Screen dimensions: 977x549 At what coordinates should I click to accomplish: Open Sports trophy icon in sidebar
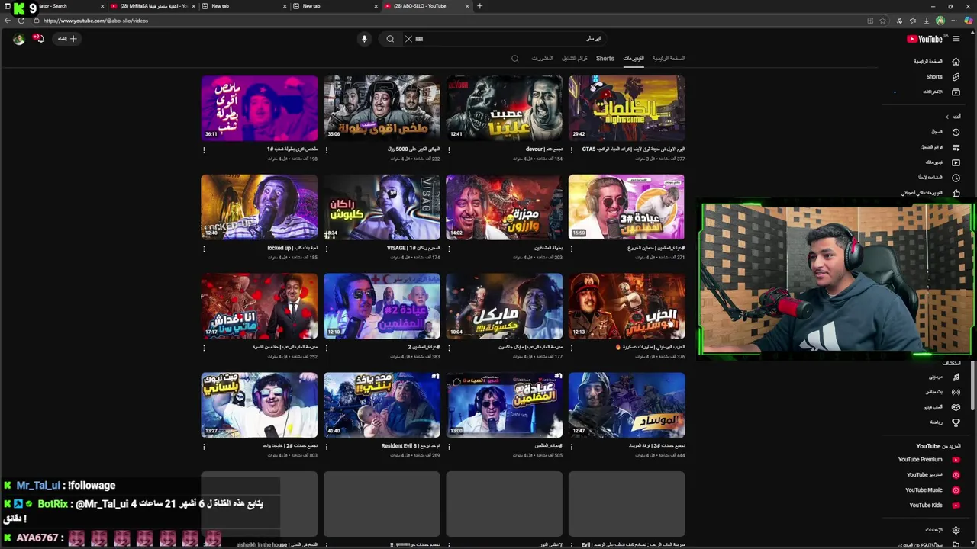956,422
